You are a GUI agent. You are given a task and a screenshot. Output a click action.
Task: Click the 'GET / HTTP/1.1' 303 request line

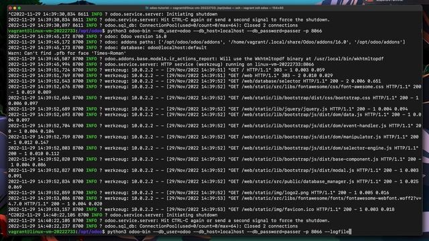pyautogui.click(x=166, y=70)
